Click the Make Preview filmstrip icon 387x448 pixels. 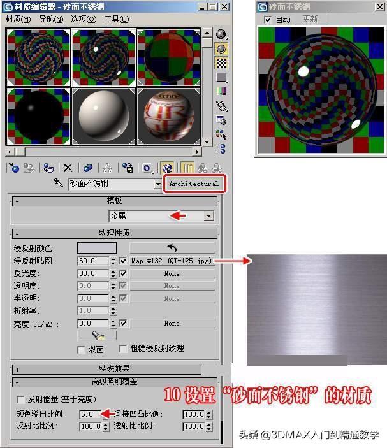[x=221, y=106]
